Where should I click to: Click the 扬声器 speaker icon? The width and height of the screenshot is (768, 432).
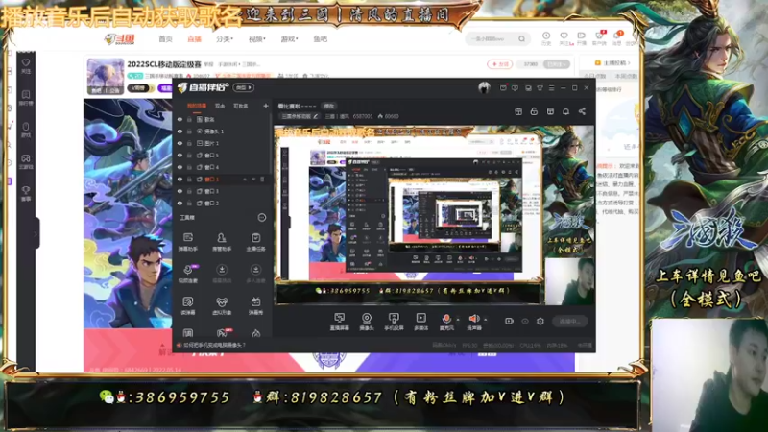click(x=473, y=319)
